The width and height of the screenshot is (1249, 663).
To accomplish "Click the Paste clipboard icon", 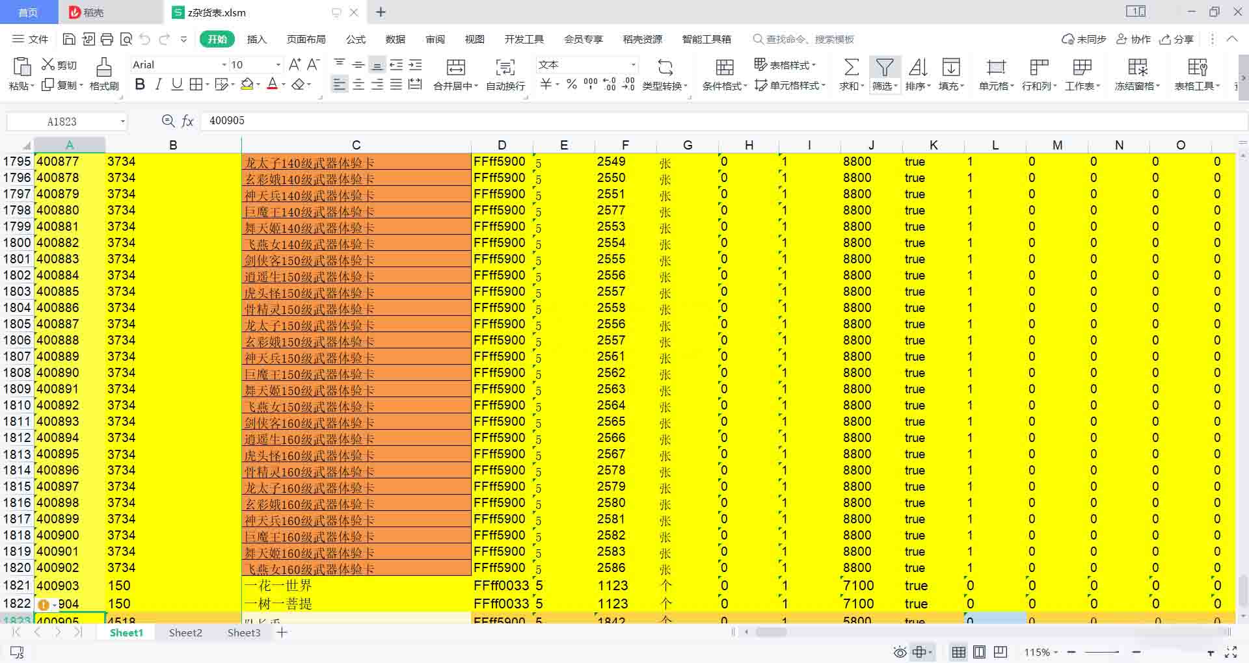I will 21,66.
